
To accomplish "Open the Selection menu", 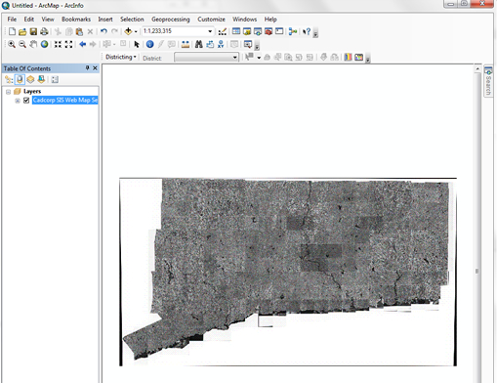I will (x=132, y=20).
